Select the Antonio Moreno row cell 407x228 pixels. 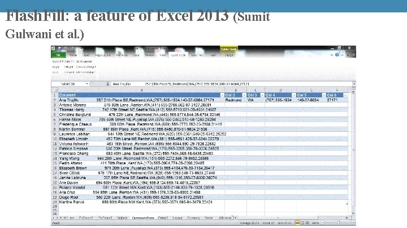pyautogui.click(x=141, y=105)
